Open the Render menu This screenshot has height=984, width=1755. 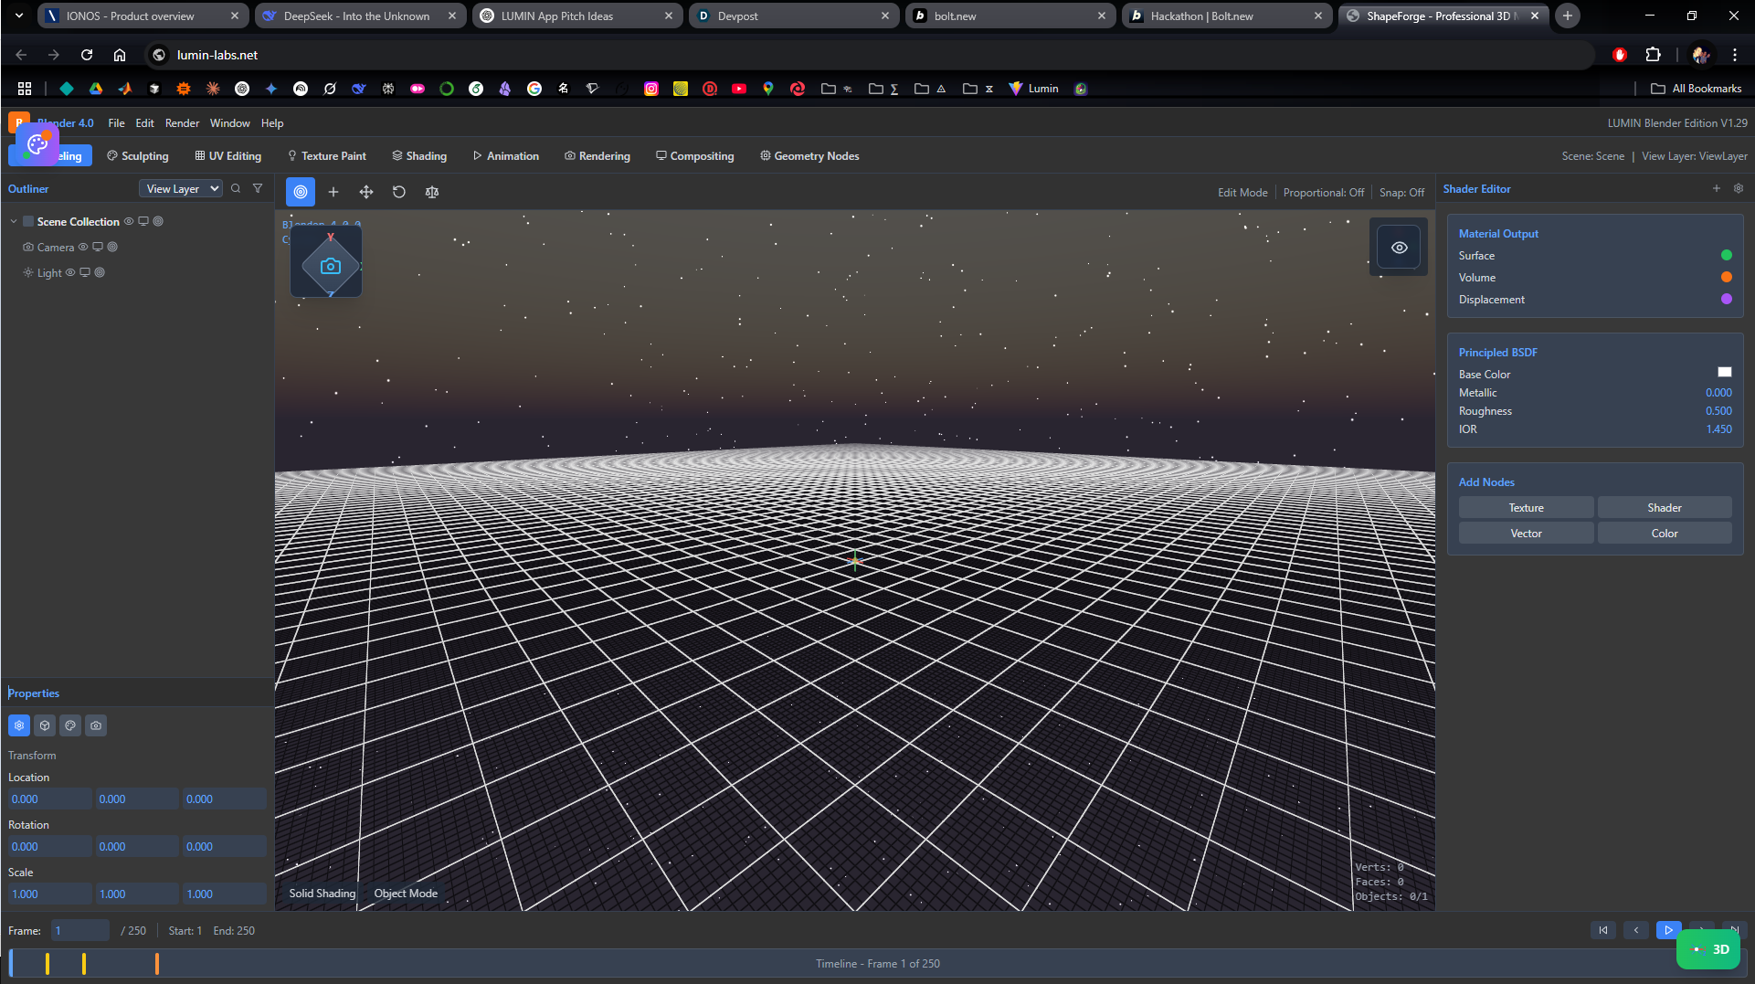tap(182, 123)
